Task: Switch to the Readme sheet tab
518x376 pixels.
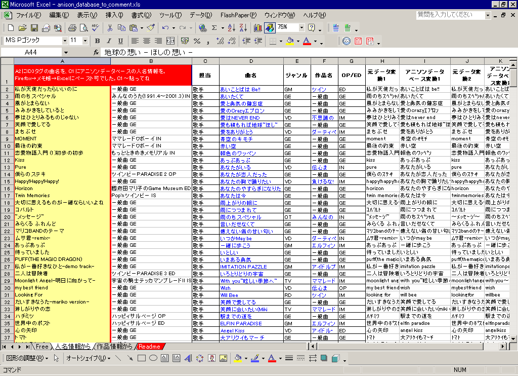Action: [149, 347]
